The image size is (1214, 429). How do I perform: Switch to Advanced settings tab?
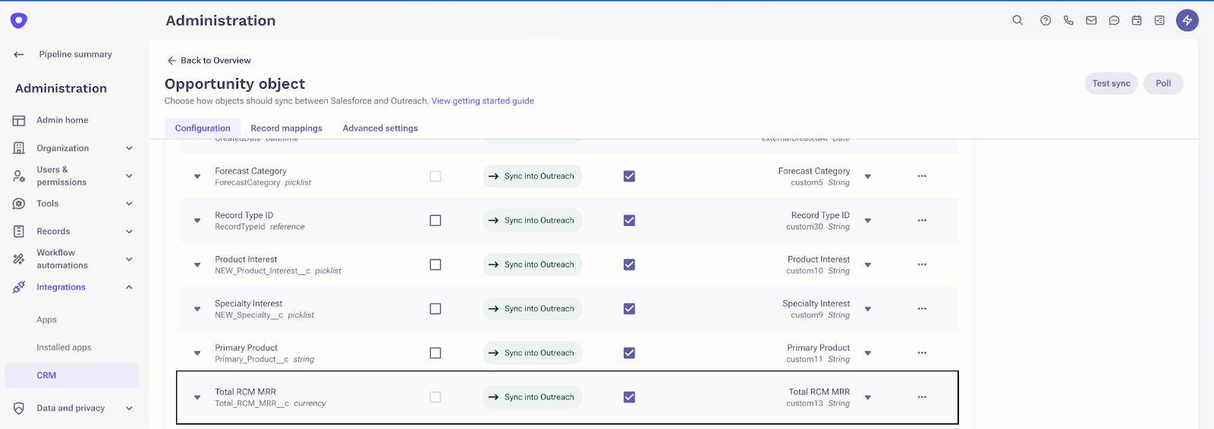(380, 128)
